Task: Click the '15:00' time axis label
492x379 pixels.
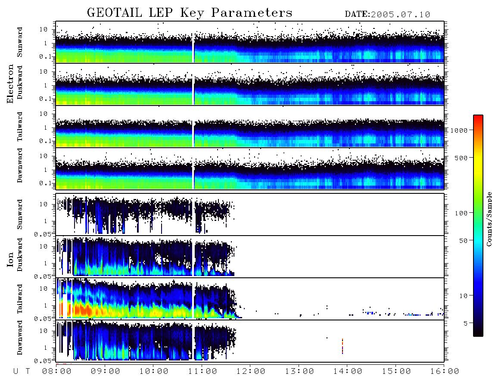Action: pos(396,371)
